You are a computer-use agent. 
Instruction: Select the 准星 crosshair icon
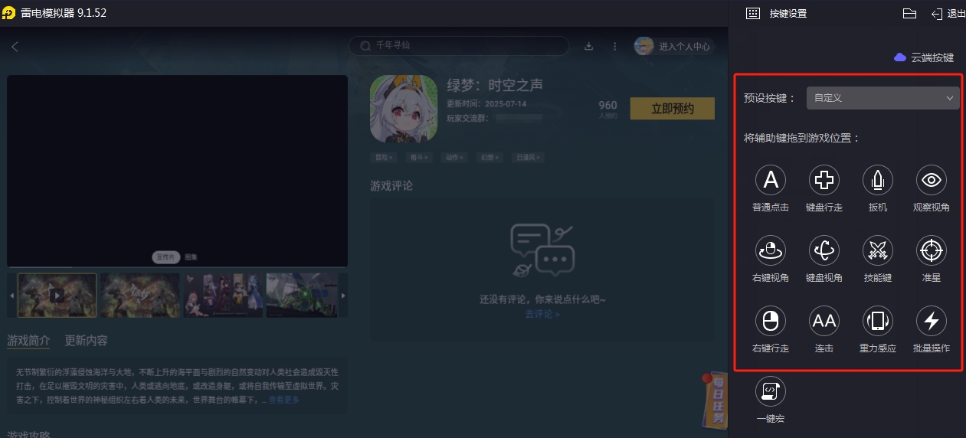[932, 250]
